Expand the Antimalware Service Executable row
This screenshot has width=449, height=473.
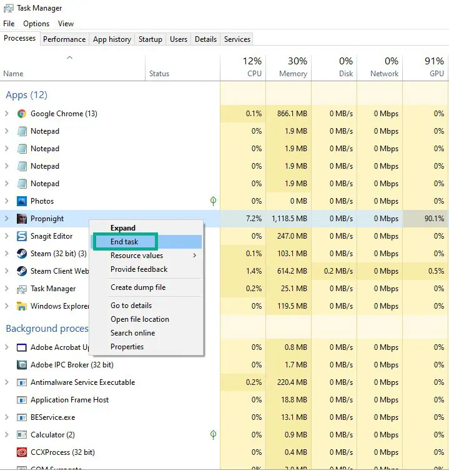(x=7, y=382)
